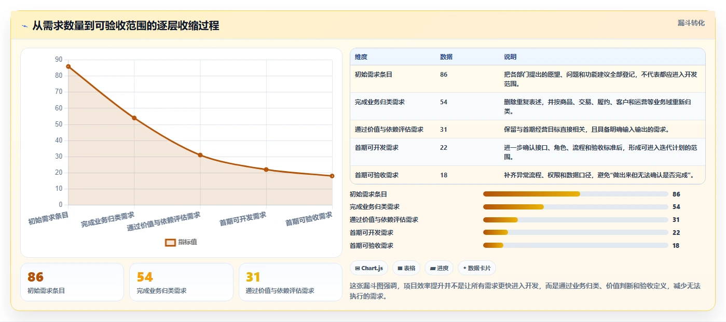Click the x-axis label 首期可验收需求
The image size is (726, 322).
[x=309, y=219]
